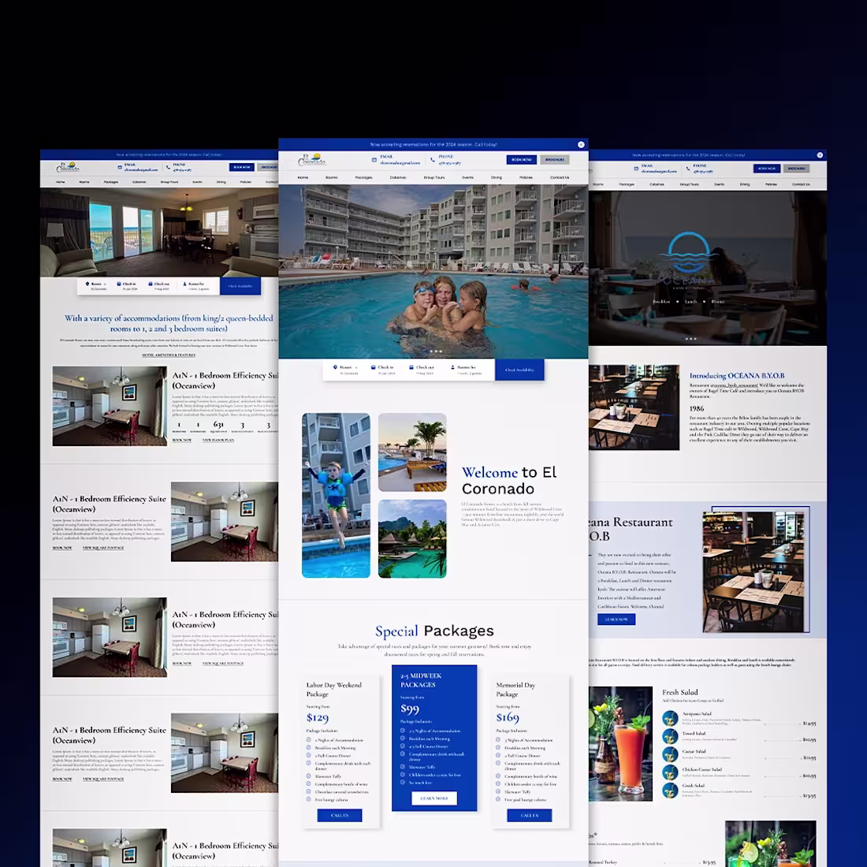This screenshot has height=867, width=867.
Task: Select the middle hero carousel dot
Action: point(435,351)
